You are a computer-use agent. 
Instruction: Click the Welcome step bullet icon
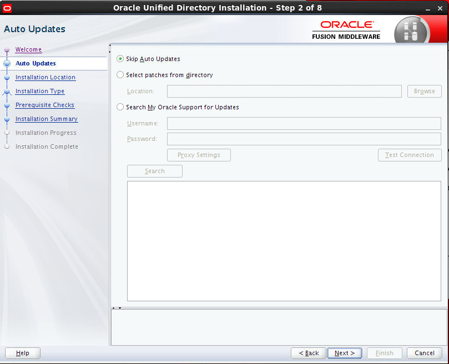(x=7, y=50)
